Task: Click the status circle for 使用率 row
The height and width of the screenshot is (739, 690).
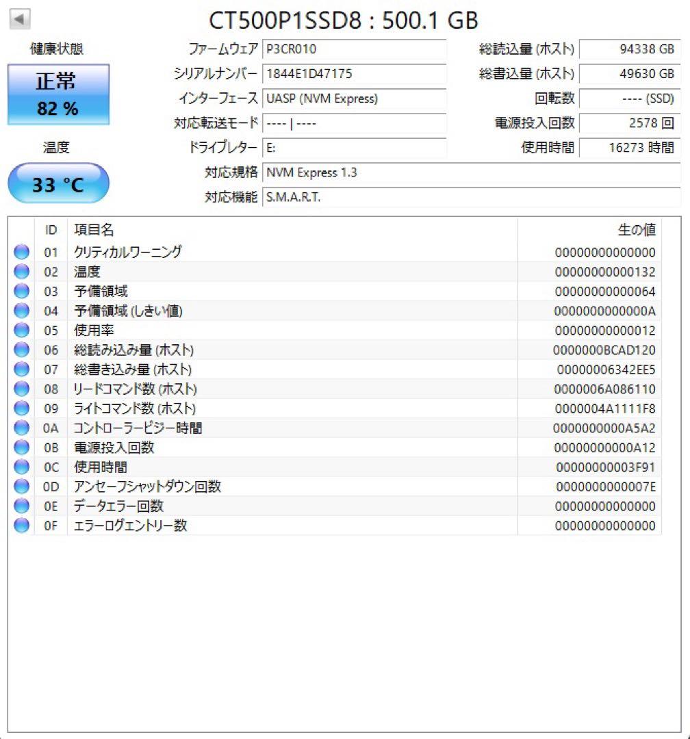Action: pos(22,330)
